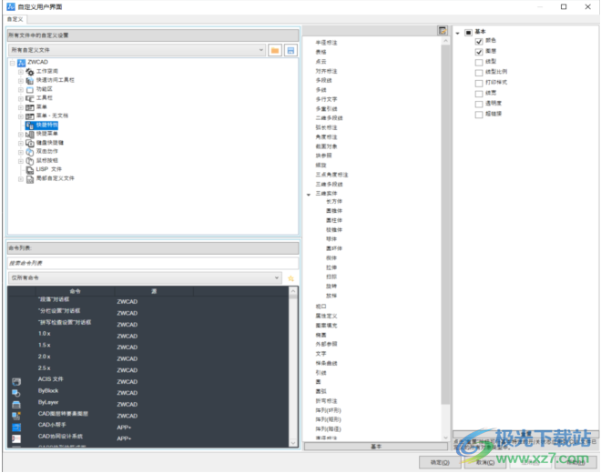Click in the 搜索命令列表 search field
Viewport: 601px width, 473px height.
153,263
